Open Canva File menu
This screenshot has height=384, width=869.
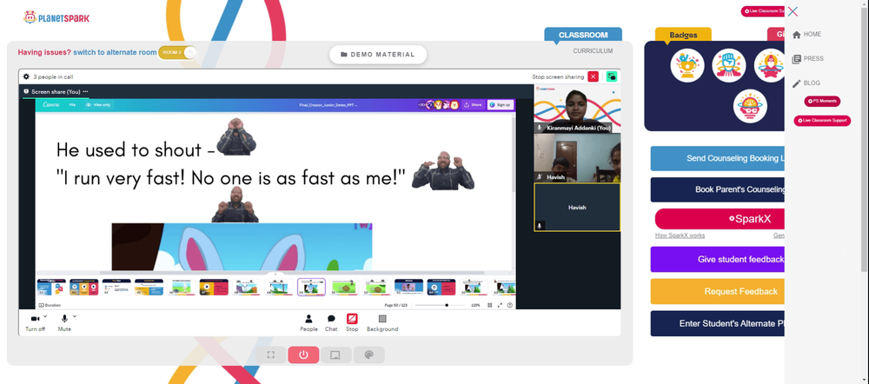click(x=72, y=105)
